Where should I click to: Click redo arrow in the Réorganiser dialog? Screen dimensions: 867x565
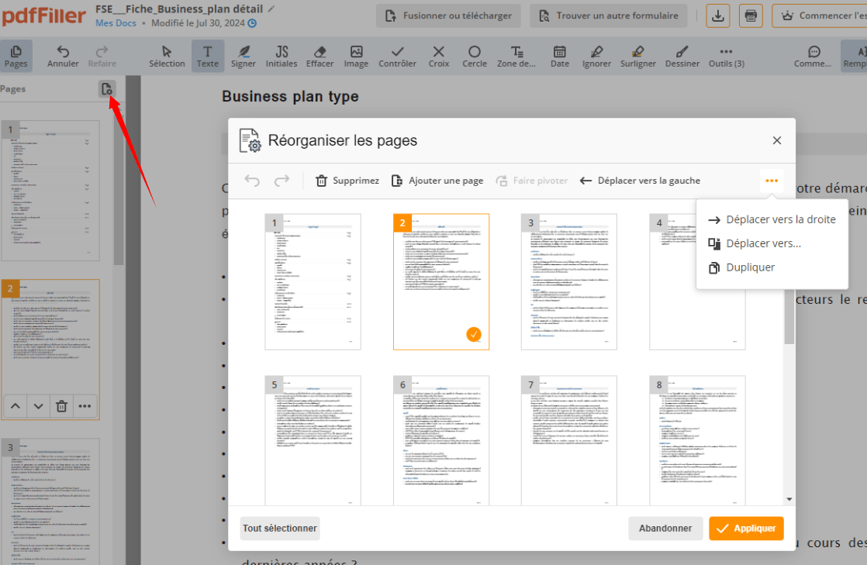click(282, 181)
